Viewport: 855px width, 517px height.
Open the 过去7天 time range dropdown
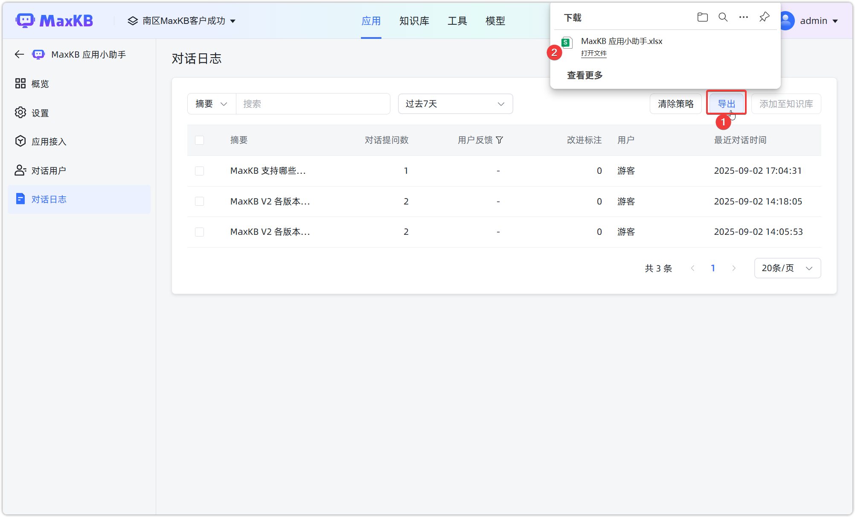tap(455, 104)
